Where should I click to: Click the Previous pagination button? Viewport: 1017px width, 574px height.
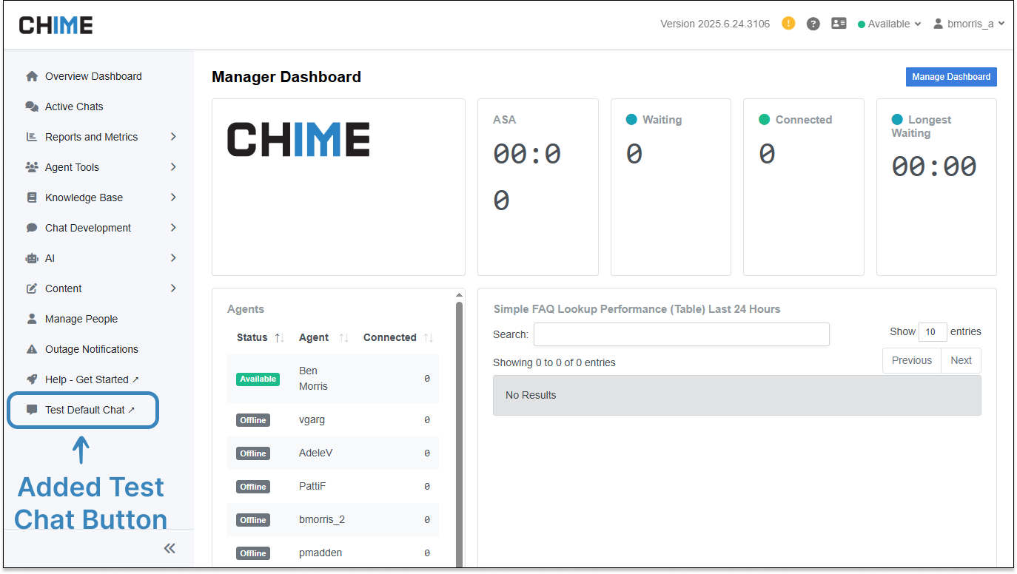click(912, 360)
